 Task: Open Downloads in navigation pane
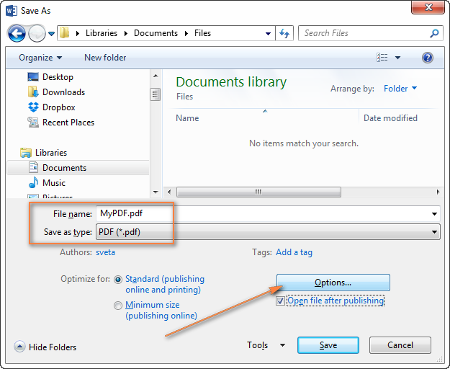tap(63, 92)
